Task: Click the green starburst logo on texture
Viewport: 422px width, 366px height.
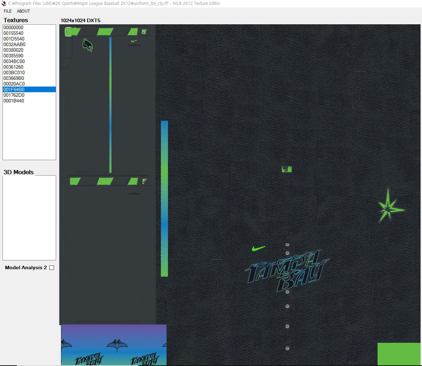Action: 388,208
